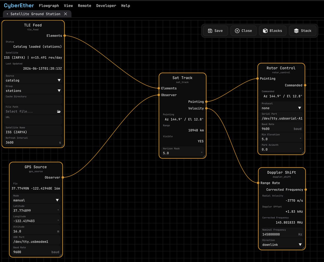Click the Longitude field -122.419403
Image resolution: width=324 pixels, height=262 pixels.
pos(36,219)
